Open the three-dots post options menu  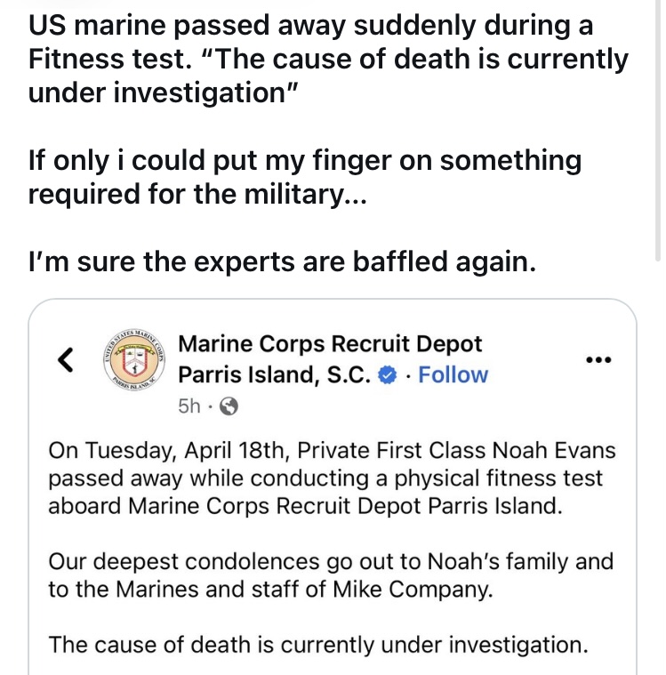pyautogui.click(x=598, y=359)
